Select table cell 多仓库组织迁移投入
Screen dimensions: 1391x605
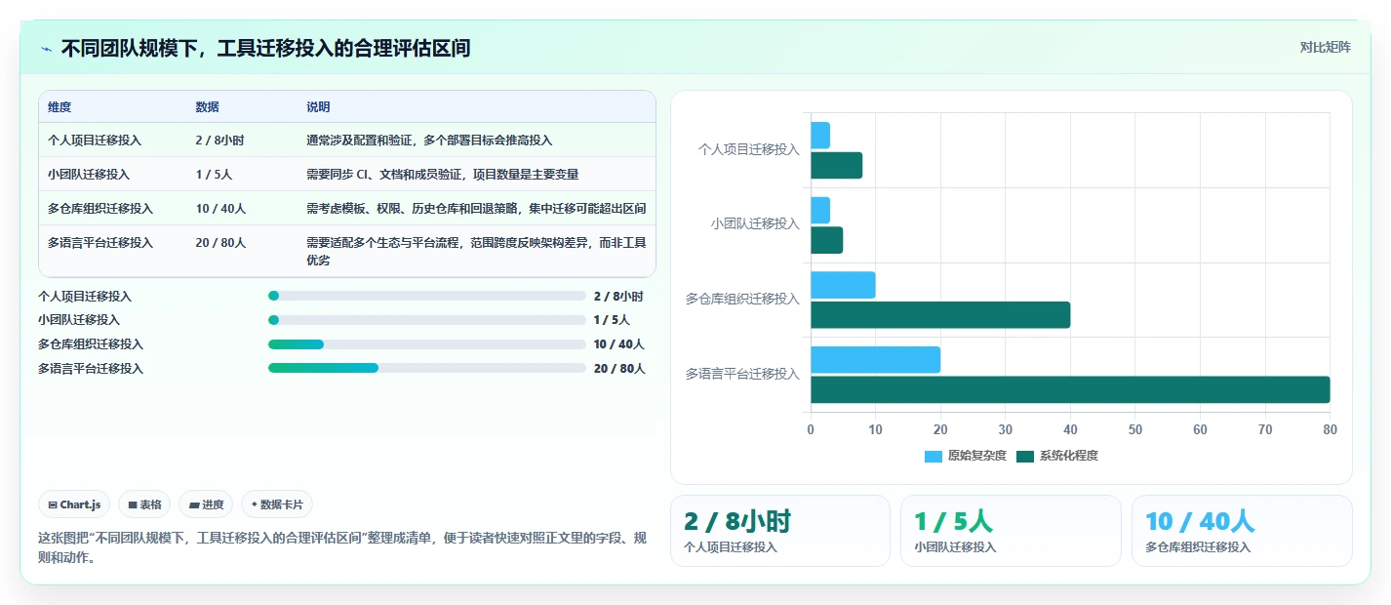coord(100,209)
